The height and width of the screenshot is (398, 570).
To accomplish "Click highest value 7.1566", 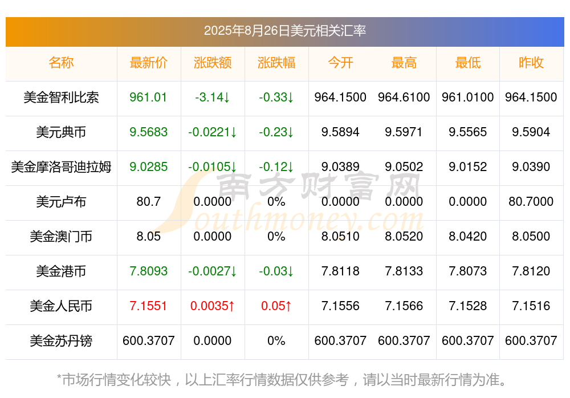I will 404,306.
